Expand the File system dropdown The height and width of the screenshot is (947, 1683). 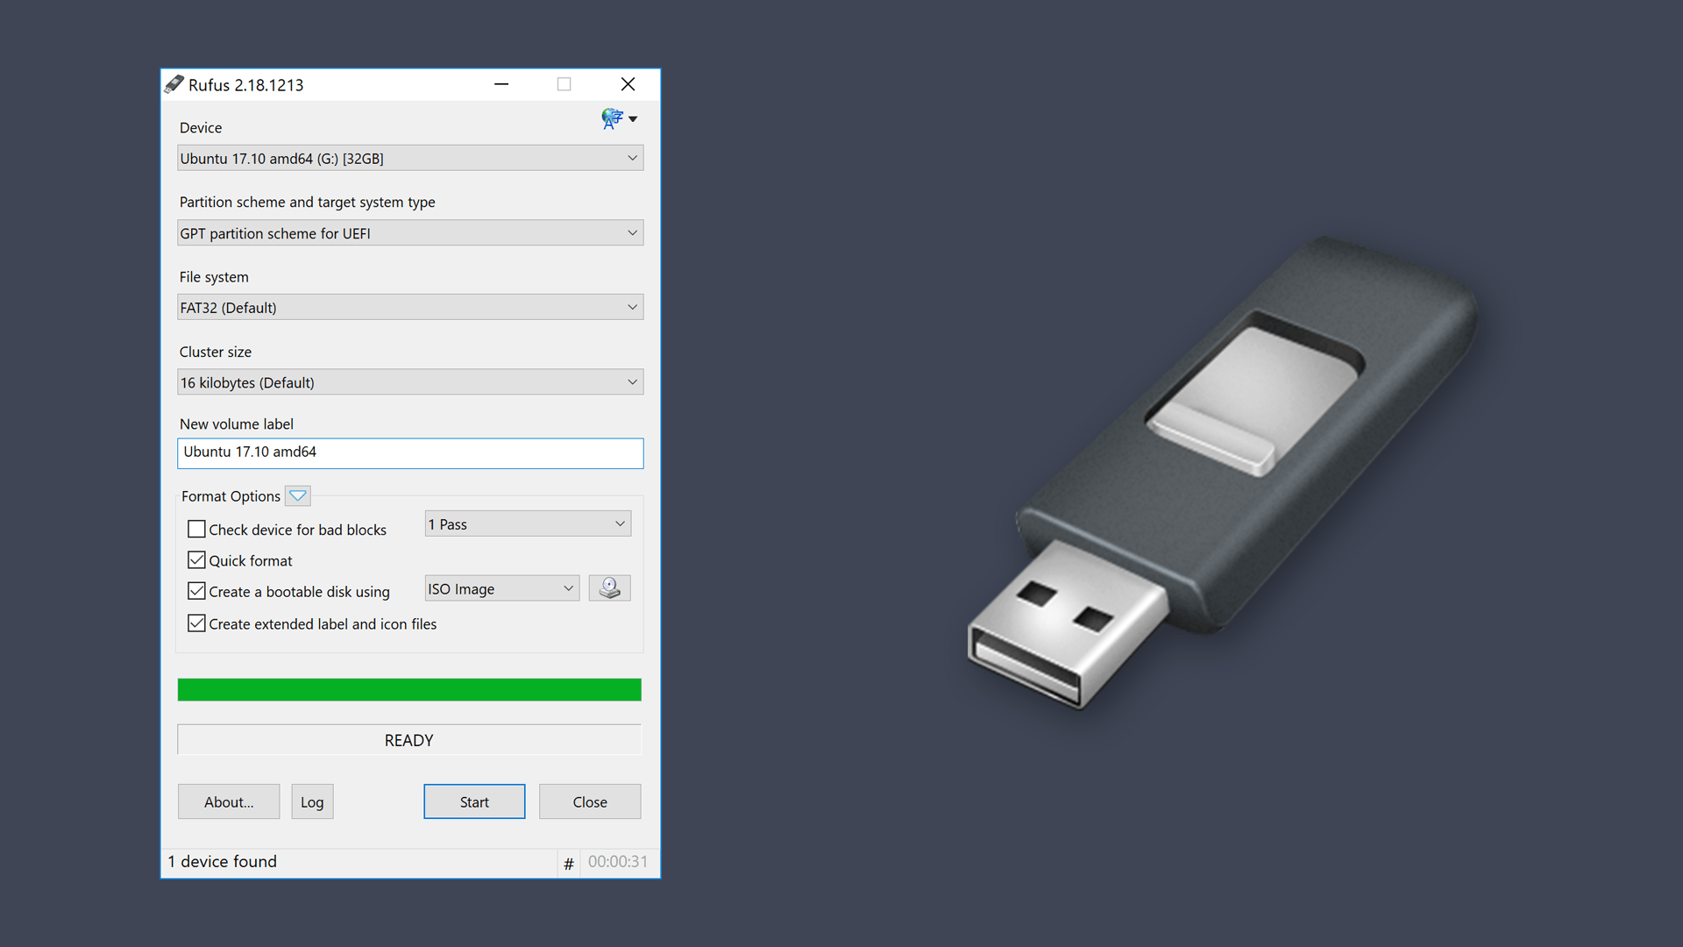631,308
